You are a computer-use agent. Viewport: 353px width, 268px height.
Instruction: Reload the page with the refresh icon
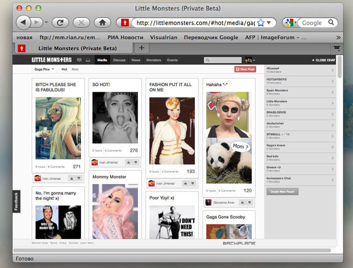click(60, 23)
